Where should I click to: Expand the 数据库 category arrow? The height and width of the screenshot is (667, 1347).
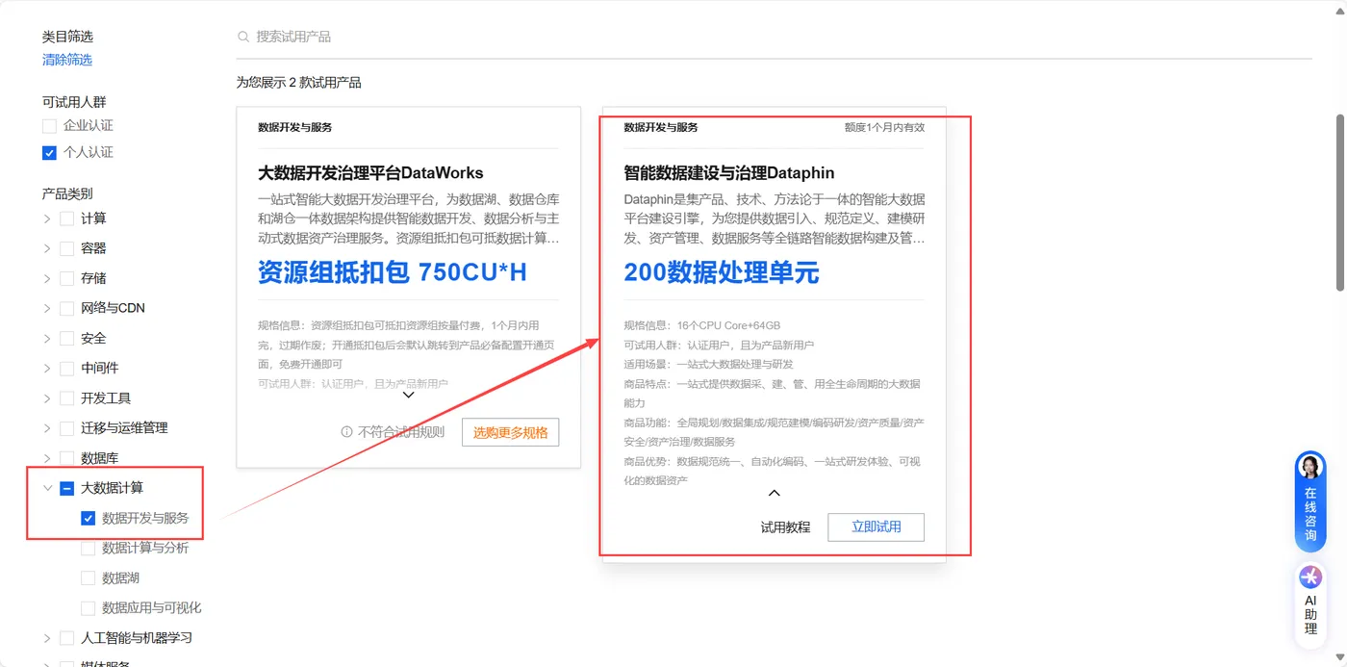(47, 458)
